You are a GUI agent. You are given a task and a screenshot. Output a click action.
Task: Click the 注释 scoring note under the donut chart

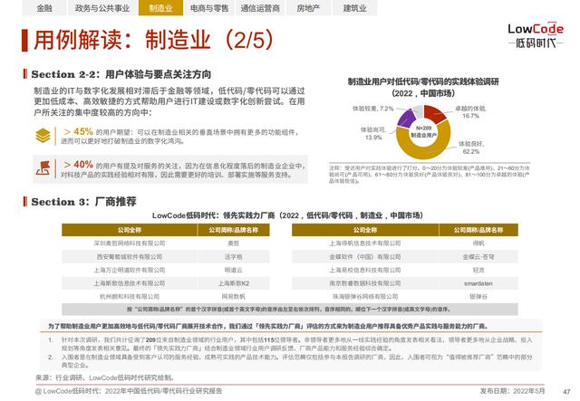pos(429,174)
